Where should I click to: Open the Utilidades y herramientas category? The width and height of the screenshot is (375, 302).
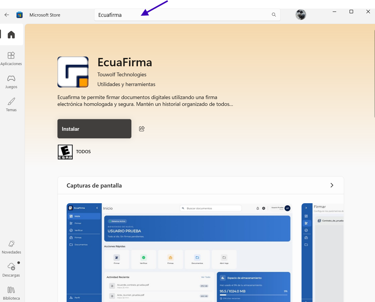tap(126, 84)
